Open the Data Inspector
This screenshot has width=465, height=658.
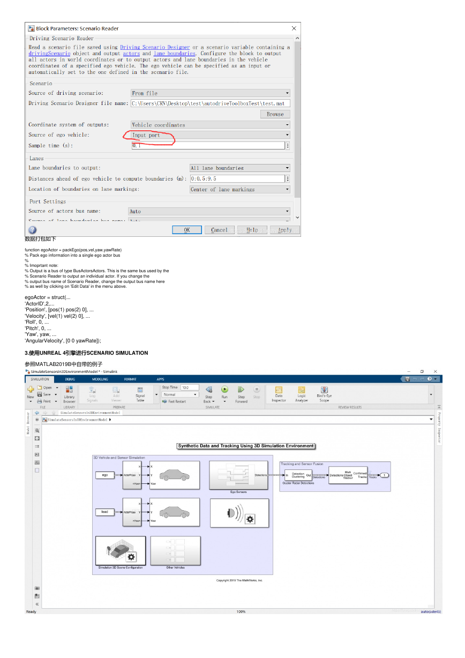279,394
